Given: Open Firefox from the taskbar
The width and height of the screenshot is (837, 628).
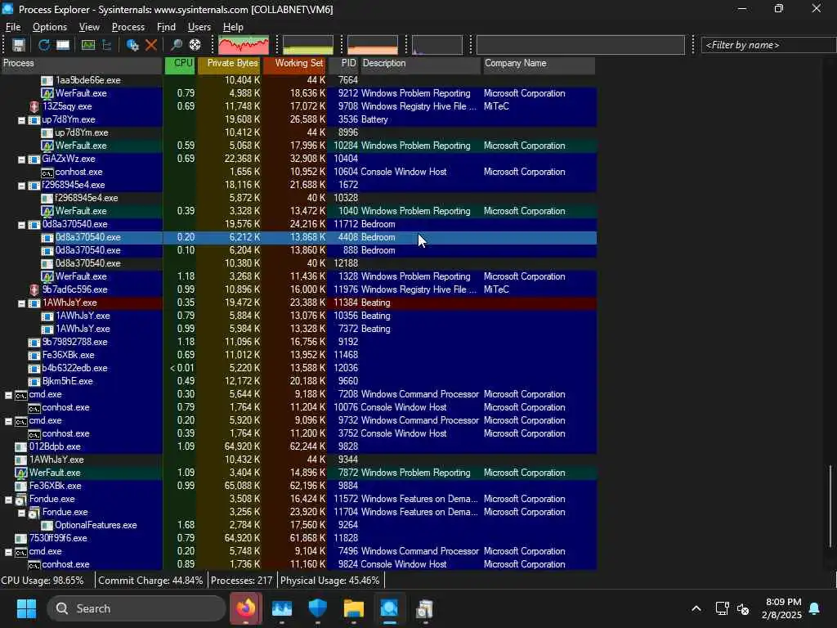Looking at the screenshot, I should (246, 608).
